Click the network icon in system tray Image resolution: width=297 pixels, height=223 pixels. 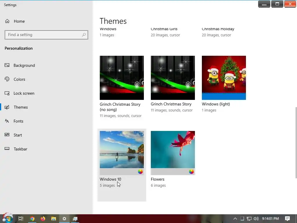point(249,219)
